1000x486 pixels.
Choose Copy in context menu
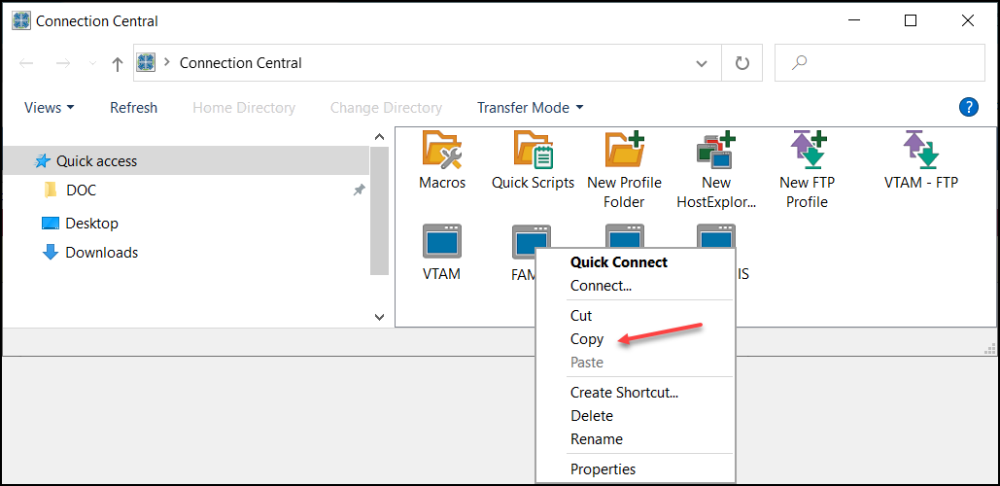coord(587,339)
